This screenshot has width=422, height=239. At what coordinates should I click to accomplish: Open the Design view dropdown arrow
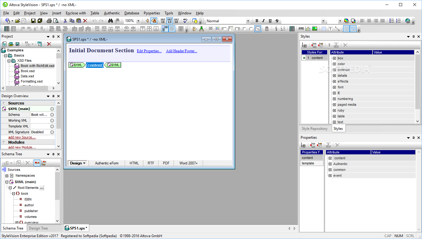pyautogui.click(x=84, y=163)
